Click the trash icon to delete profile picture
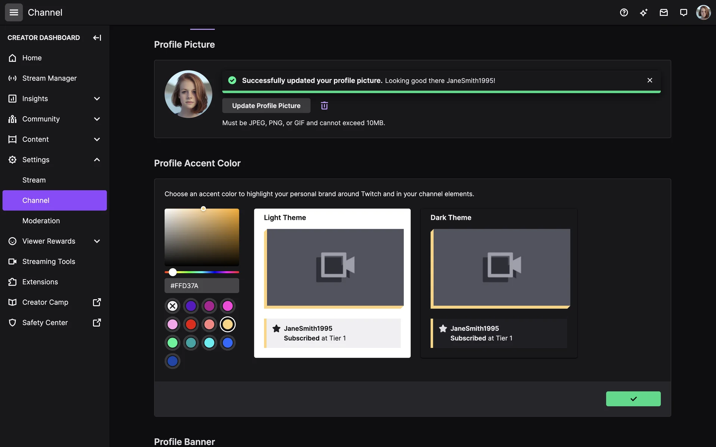This screenshot has height=447, width=716. [x=324, y=106]
